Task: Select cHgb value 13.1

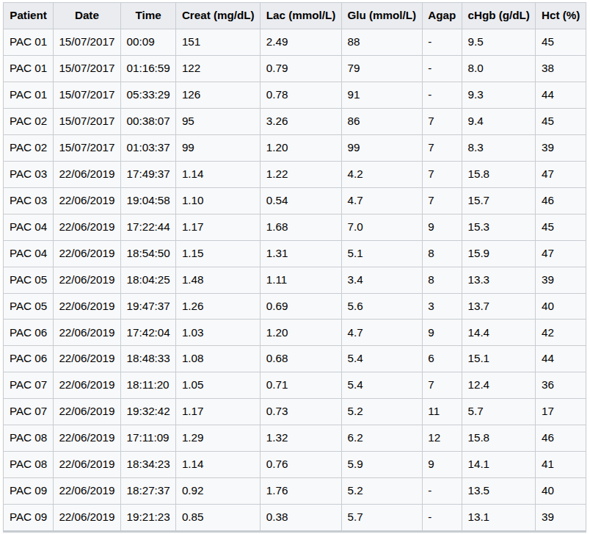Action: (498, 517)
